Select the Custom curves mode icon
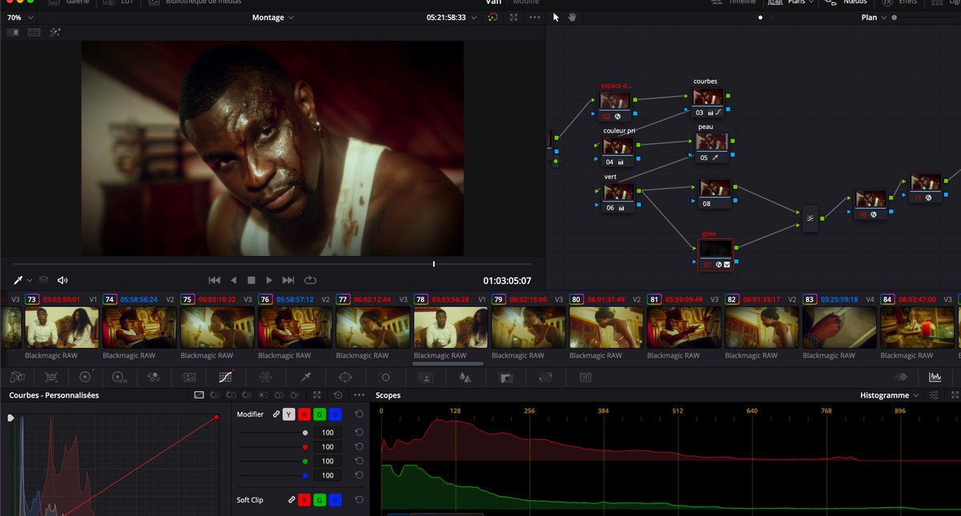Screen dimensions: 961x516 click(199, 395)
